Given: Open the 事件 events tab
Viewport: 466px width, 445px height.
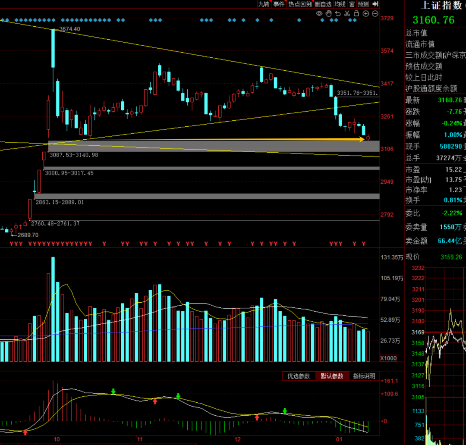Looking at the screenshot, I should (x=279, y=4).
